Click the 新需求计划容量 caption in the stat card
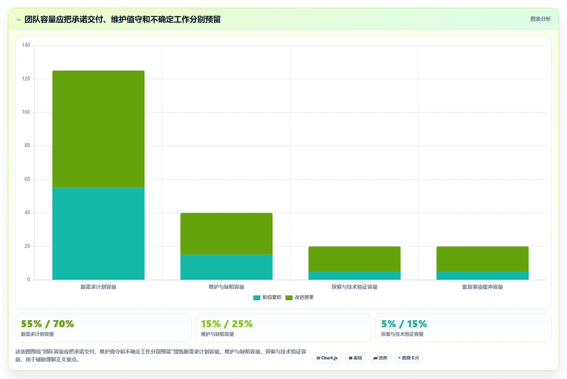This screenshot has width=567, height=379. tap(37, 334)
